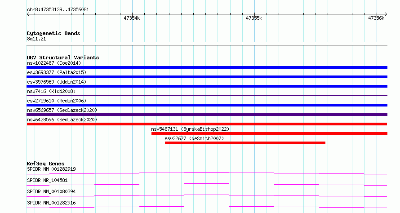Click the esv32677 (deSmith2007) label
The image size is (400, 213).
194,138
